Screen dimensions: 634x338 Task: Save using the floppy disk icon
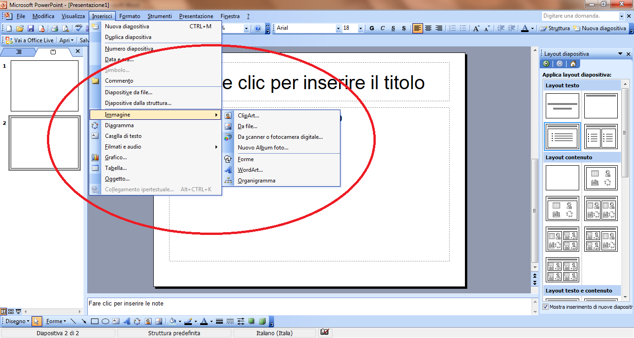tap(31, 28)
